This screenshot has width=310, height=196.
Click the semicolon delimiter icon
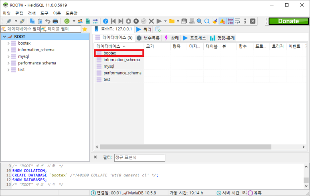pos(245,21)
